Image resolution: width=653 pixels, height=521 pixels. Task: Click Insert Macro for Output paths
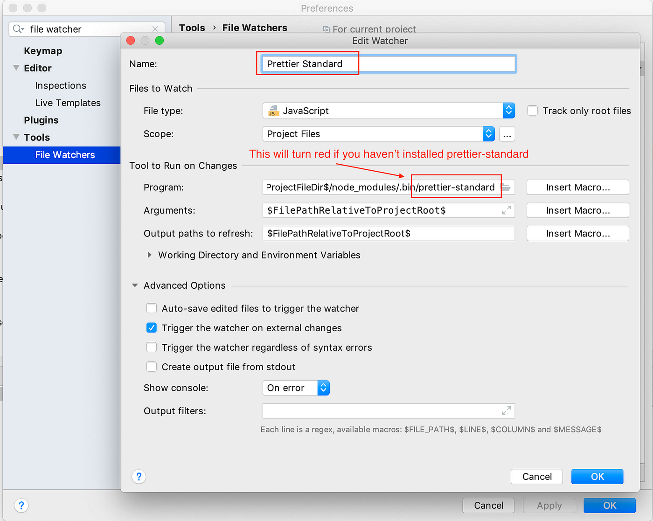578,233
